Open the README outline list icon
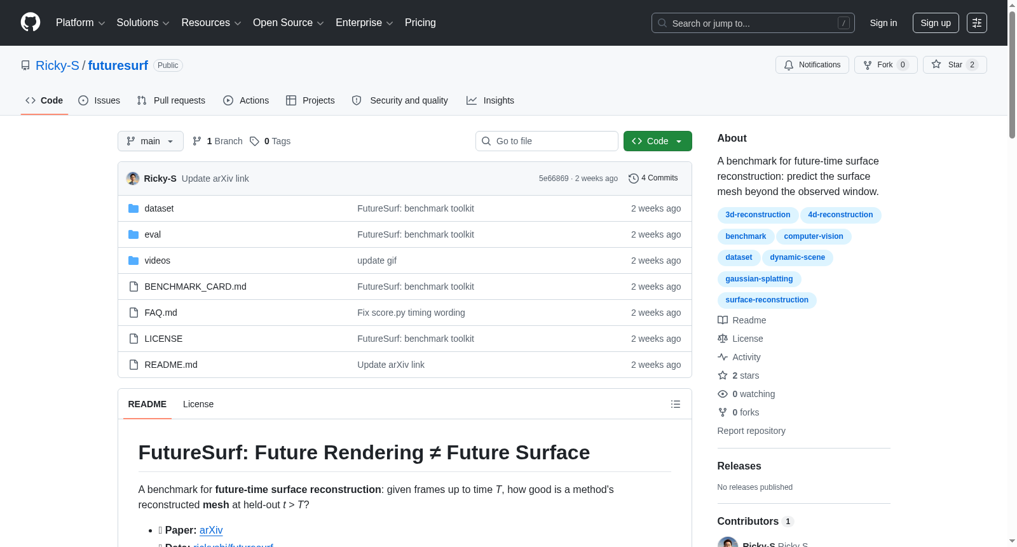Viewport: 1017px width, 547px height. [676, 404]
